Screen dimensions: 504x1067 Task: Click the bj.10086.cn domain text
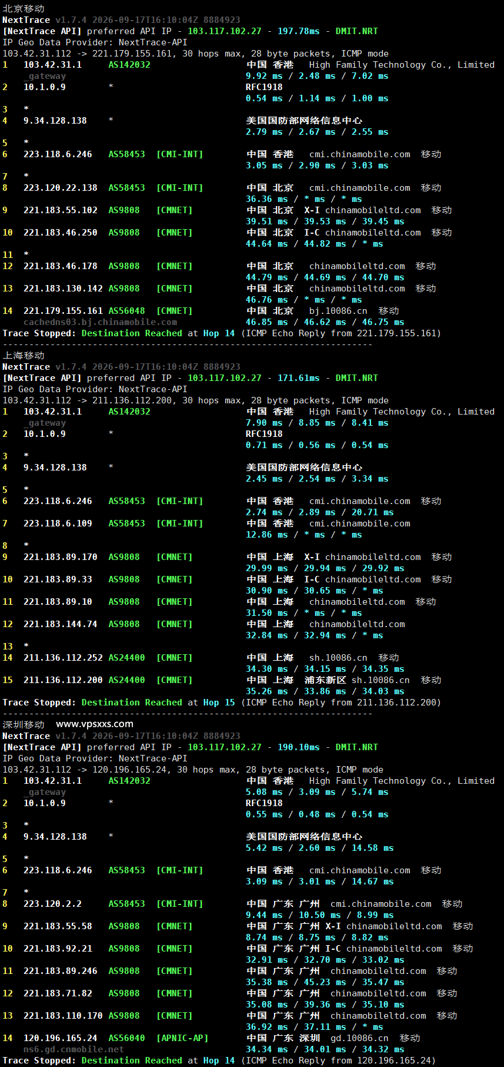tap(338, 311)
